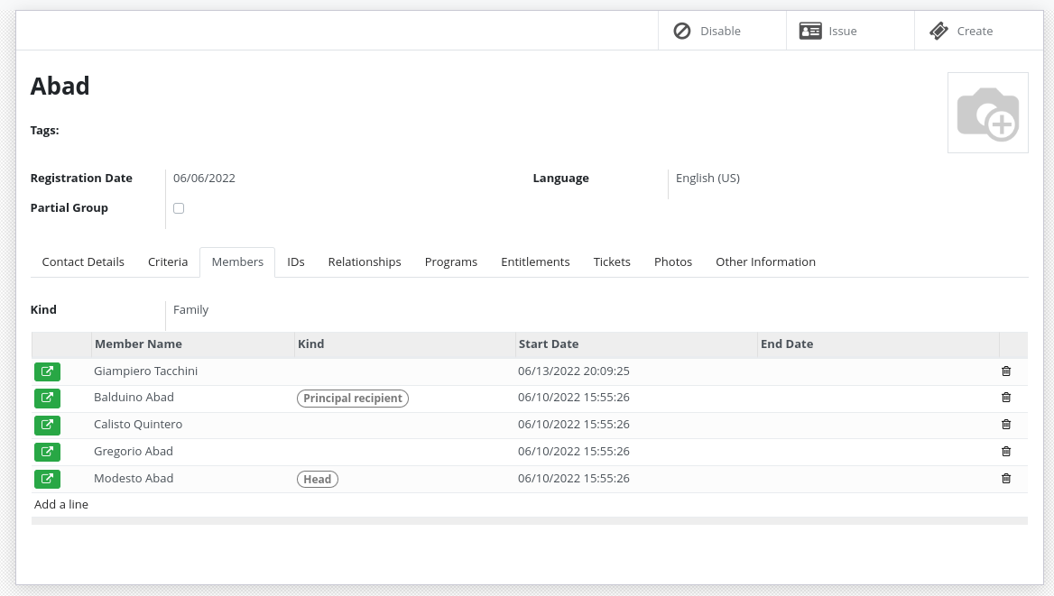
Task: Open Modesto Abad's record with external link icon
Action: 47,479
